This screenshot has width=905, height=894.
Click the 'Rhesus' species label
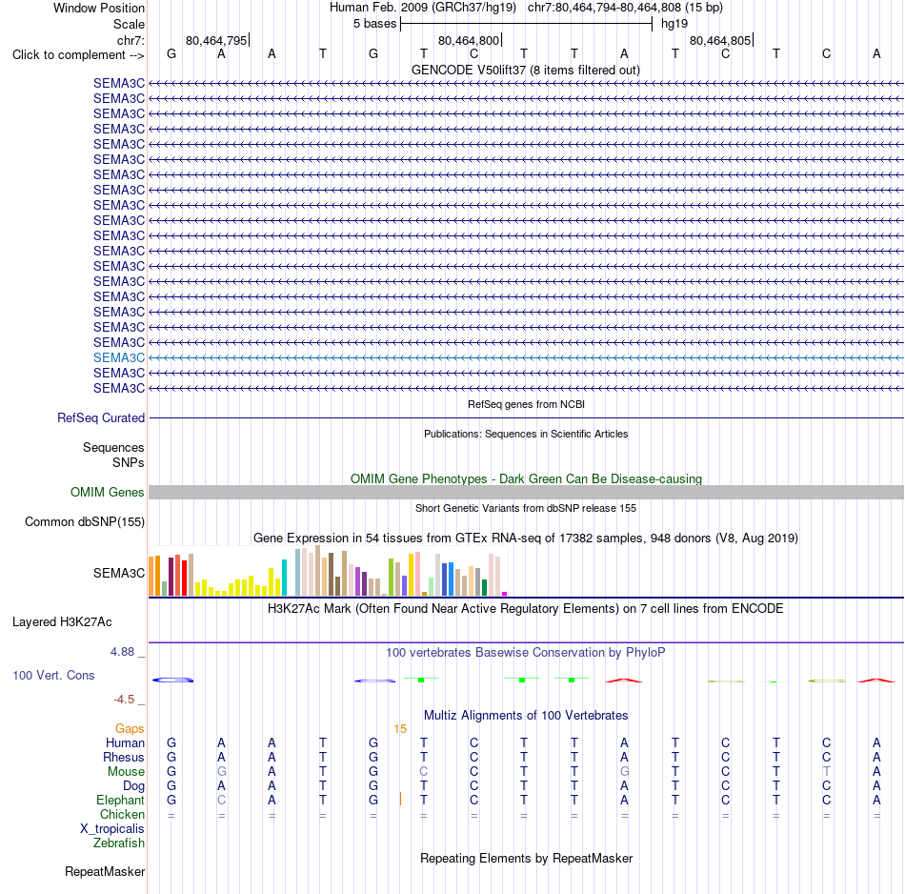click(124, 757)
